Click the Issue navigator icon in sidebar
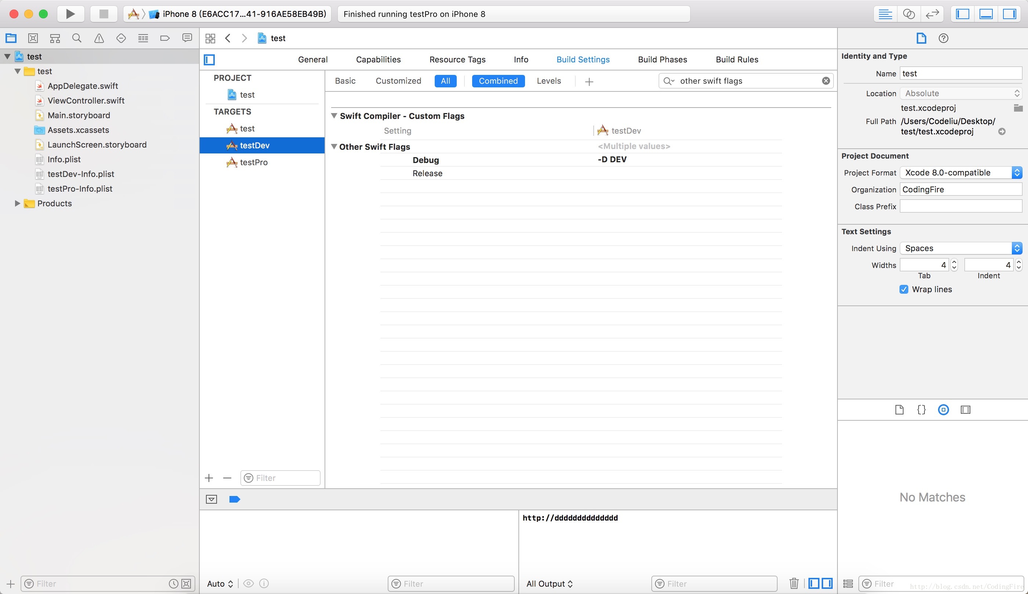Screen dimensions: 1028x594 tap(99, 38)
